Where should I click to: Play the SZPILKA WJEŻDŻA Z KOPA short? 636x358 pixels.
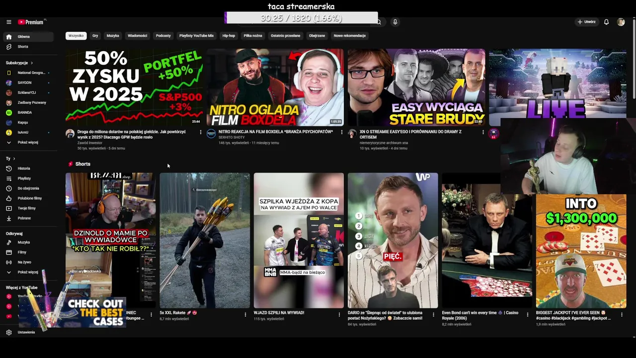[x=299, y=240]
